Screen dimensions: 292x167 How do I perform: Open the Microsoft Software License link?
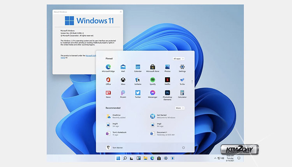click(x=91, y=56)
